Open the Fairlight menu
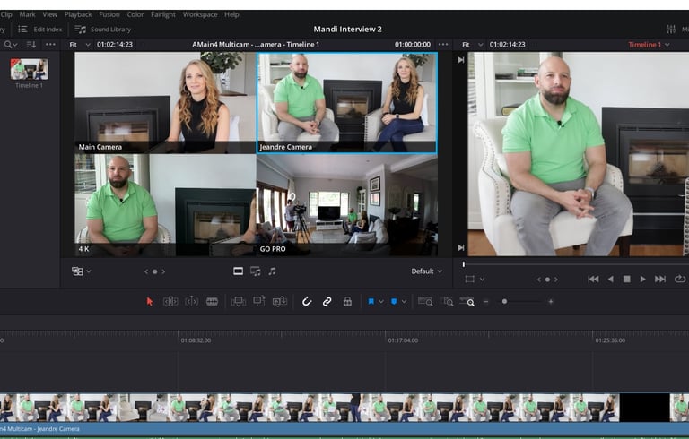Image resolution: width=689 pixels, height=439 pixels. point(163,14)
